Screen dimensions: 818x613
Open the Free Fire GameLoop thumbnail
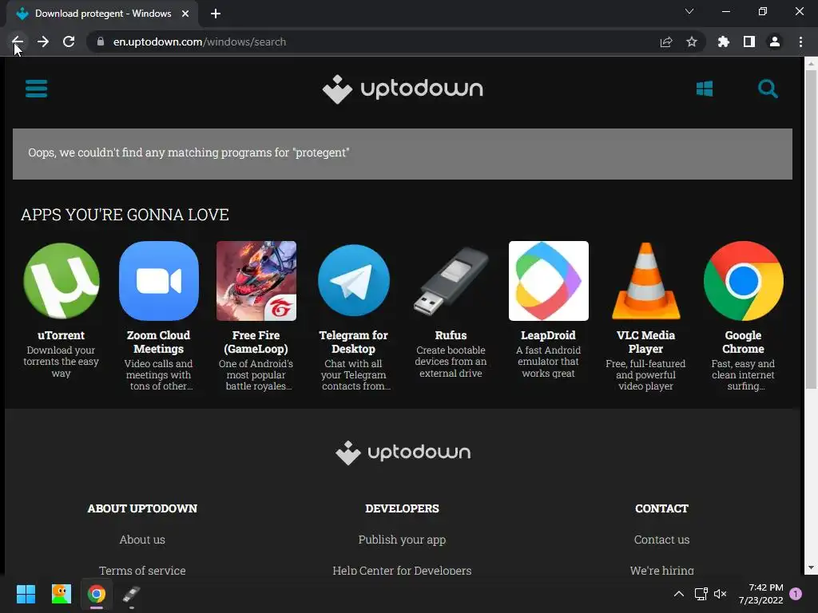click(256, 280)
